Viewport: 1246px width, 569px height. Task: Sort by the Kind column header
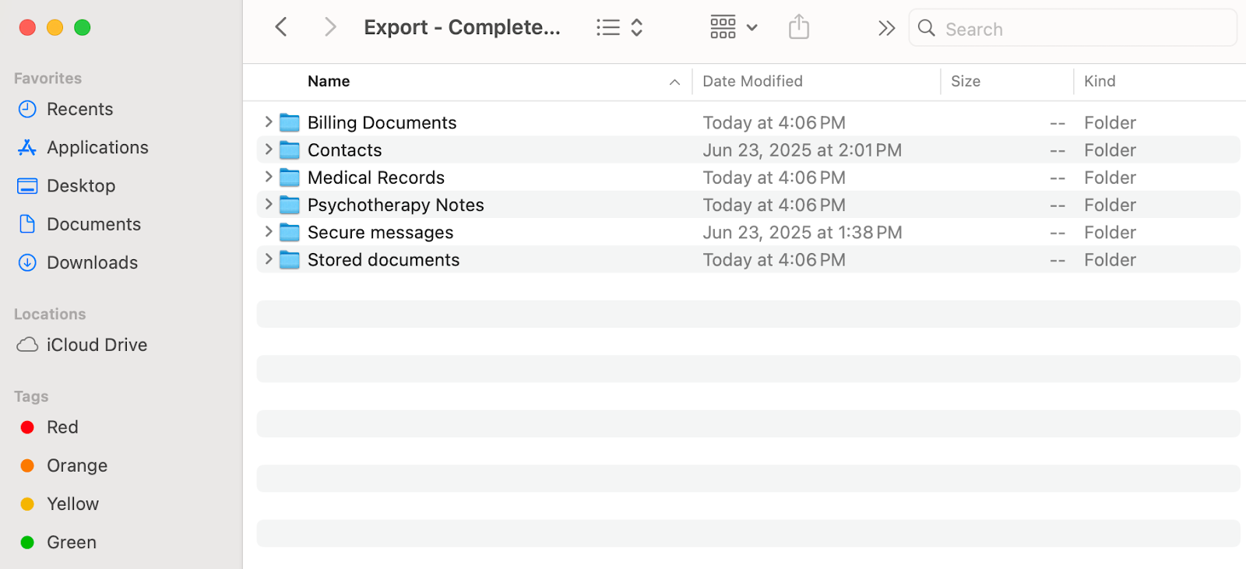click(1100, 81)
